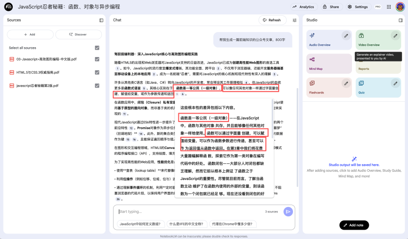Uncheck javascript忍者秘籍第2版.pdf source checkbox
This screenshot has width=408, height=239.
click(x=97, y=86)
